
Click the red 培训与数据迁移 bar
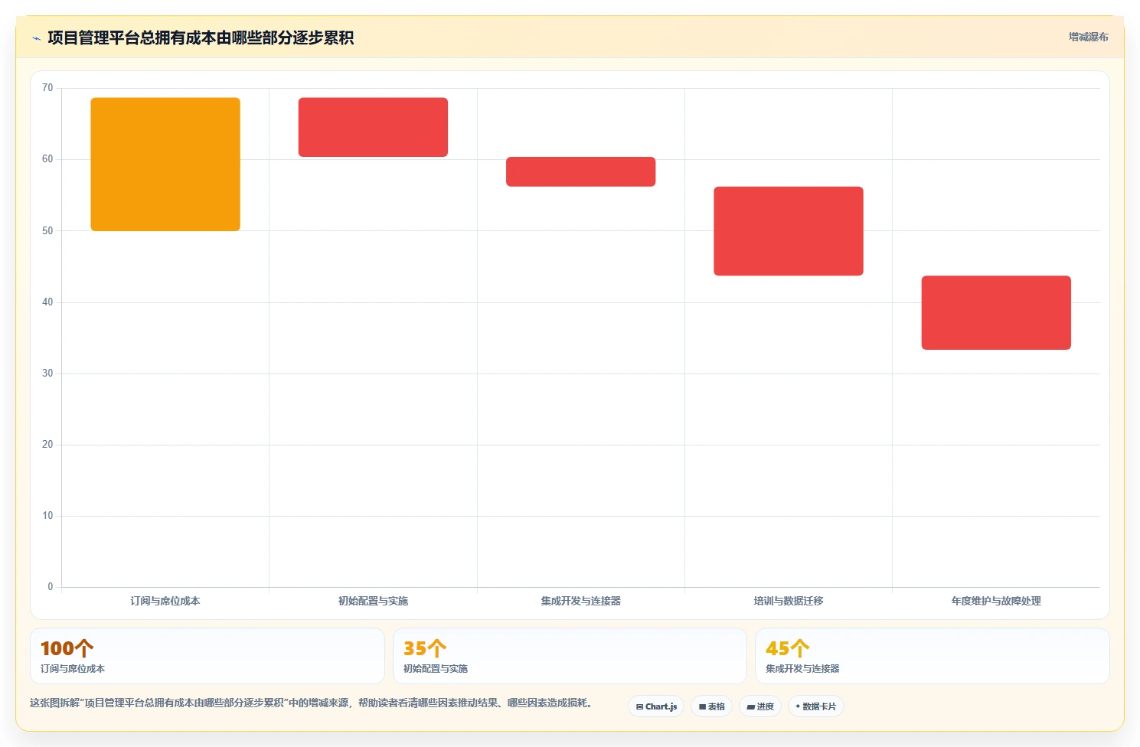(x=789, y=231)
